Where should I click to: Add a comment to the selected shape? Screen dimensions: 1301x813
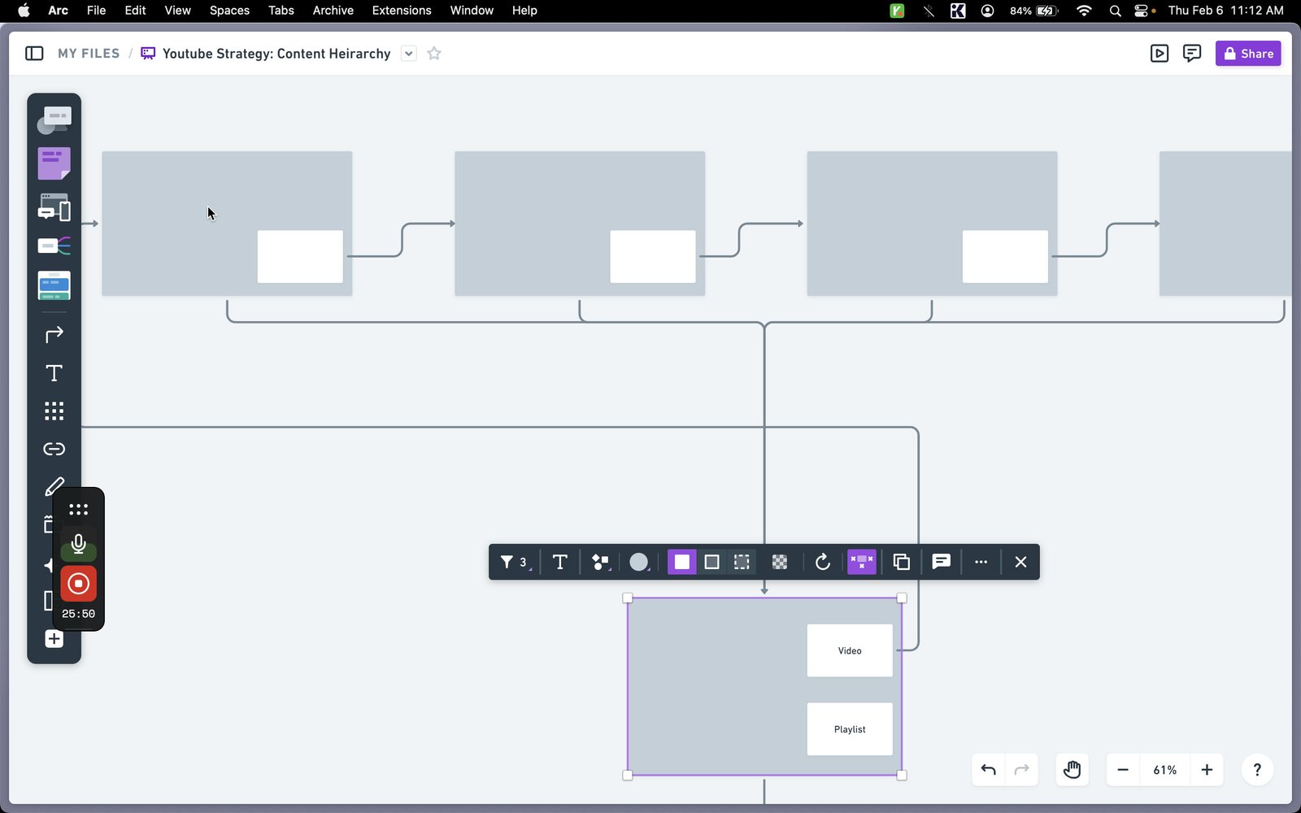[x=941, y=562]
